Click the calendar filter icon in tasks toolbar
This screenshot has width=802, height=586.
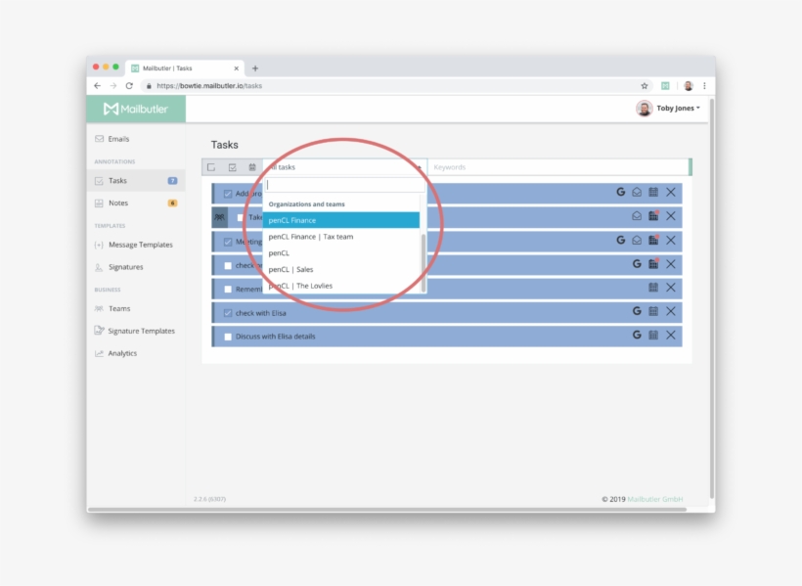pyautogui.click(x=251, y=167)
